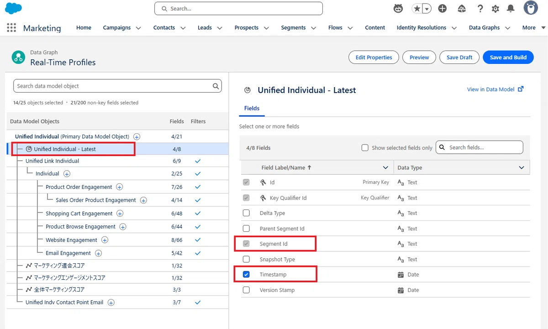The image size is (548, 329).
Task: Open the Setup gear icon
Action: coord(495,8)
